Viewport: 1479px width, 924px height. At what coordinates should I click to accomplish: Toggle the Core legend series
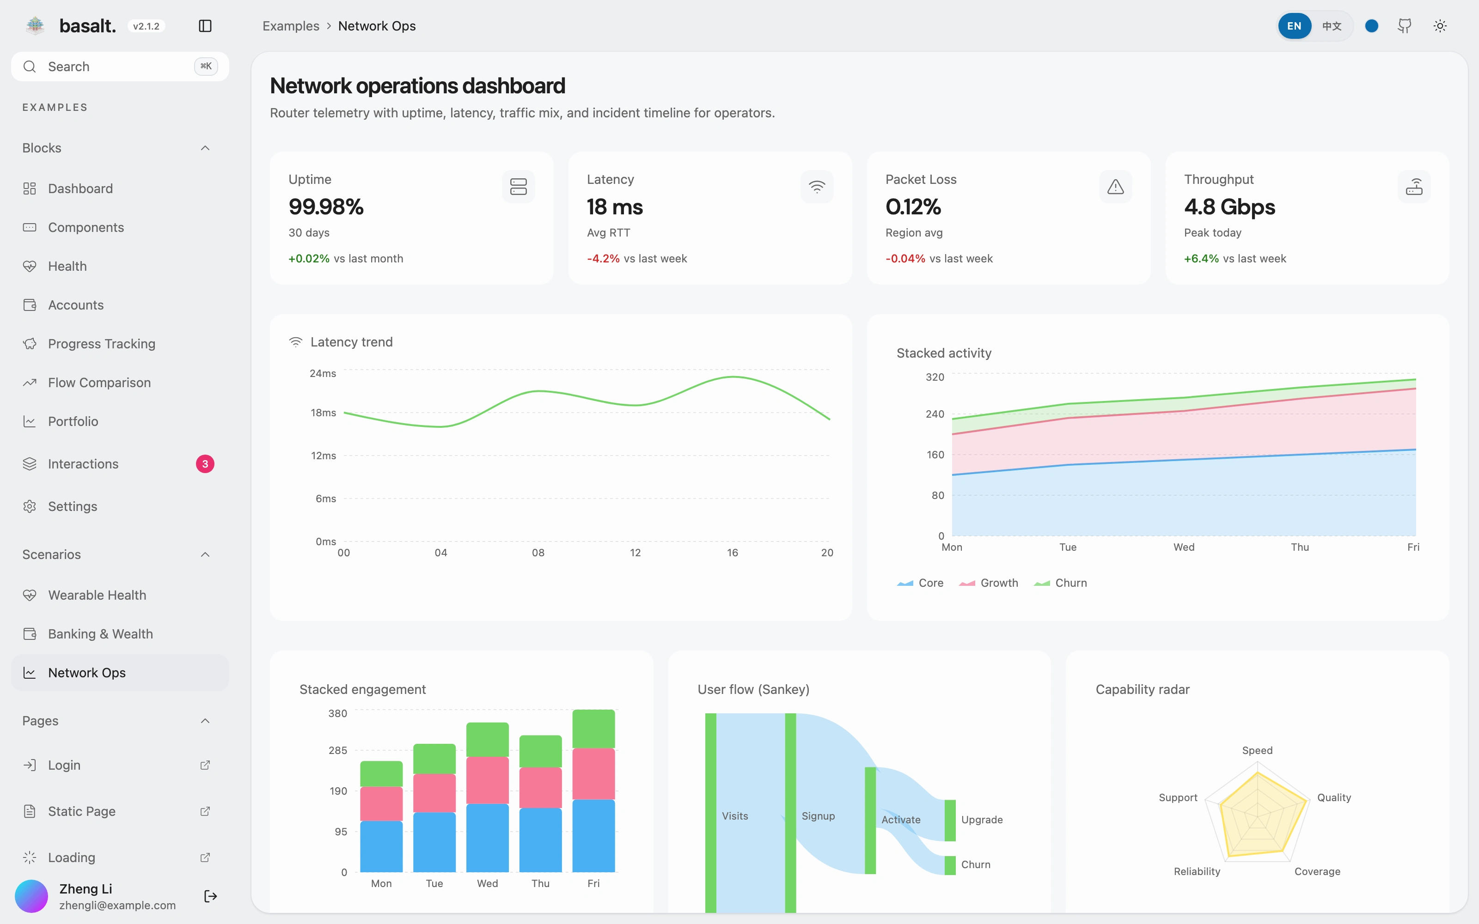920,583
